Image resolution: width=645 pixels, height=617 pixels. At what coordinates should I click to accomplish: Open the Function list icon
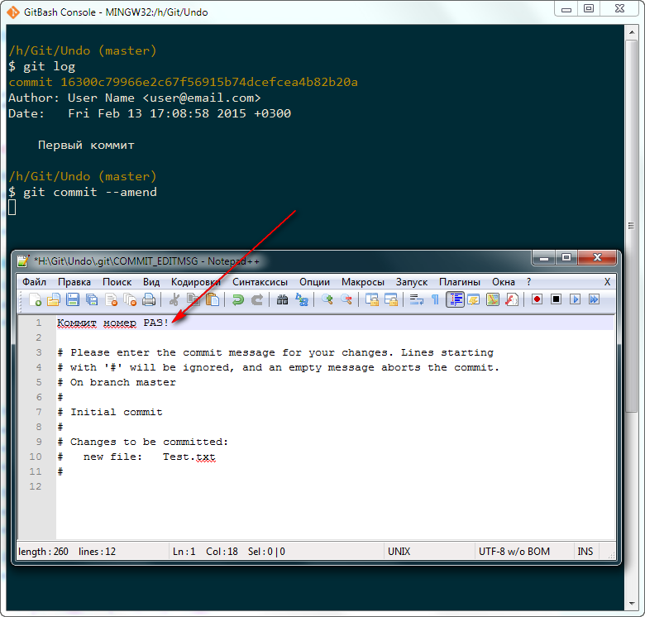(x=512, y=299)
